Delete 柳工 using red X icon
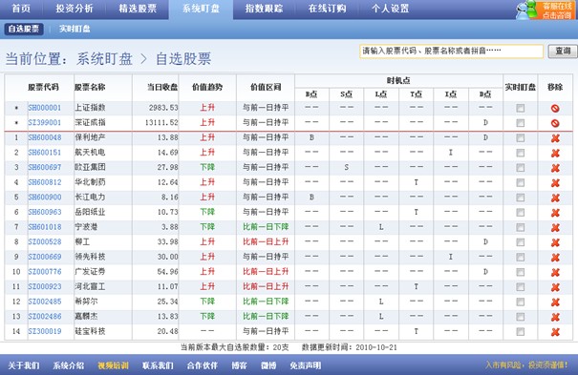This screenshot has height=375, width=578. point(555,242)
